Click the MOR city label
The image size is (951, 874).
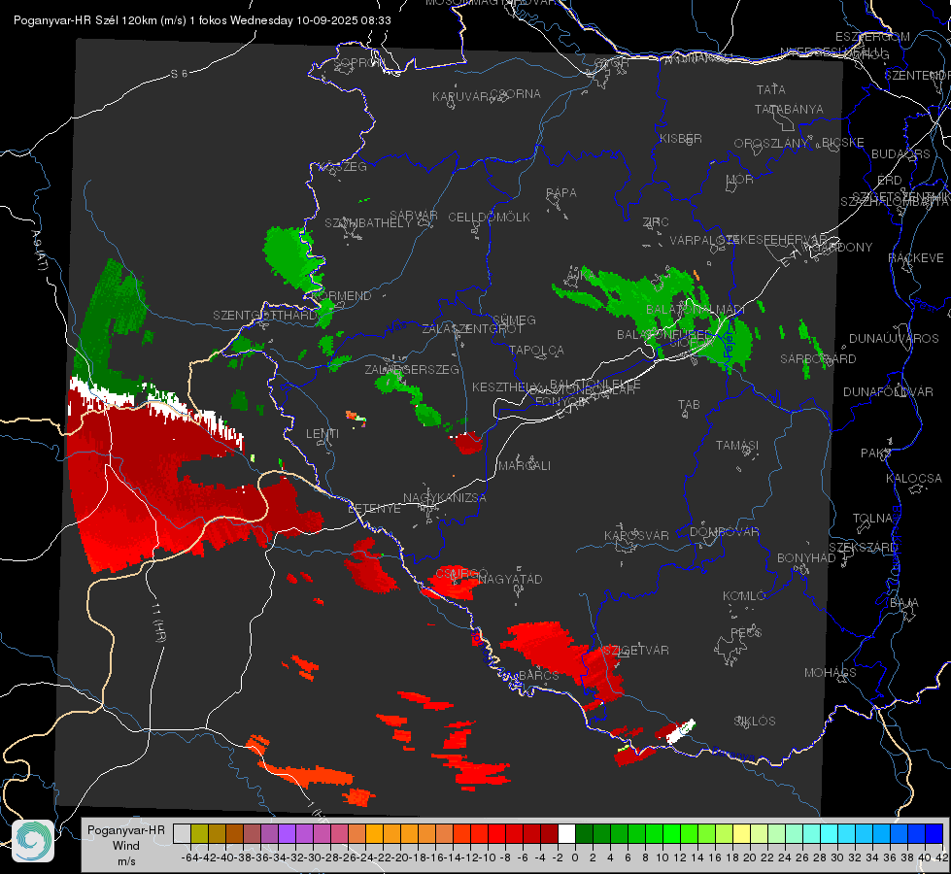click(740, 179)
